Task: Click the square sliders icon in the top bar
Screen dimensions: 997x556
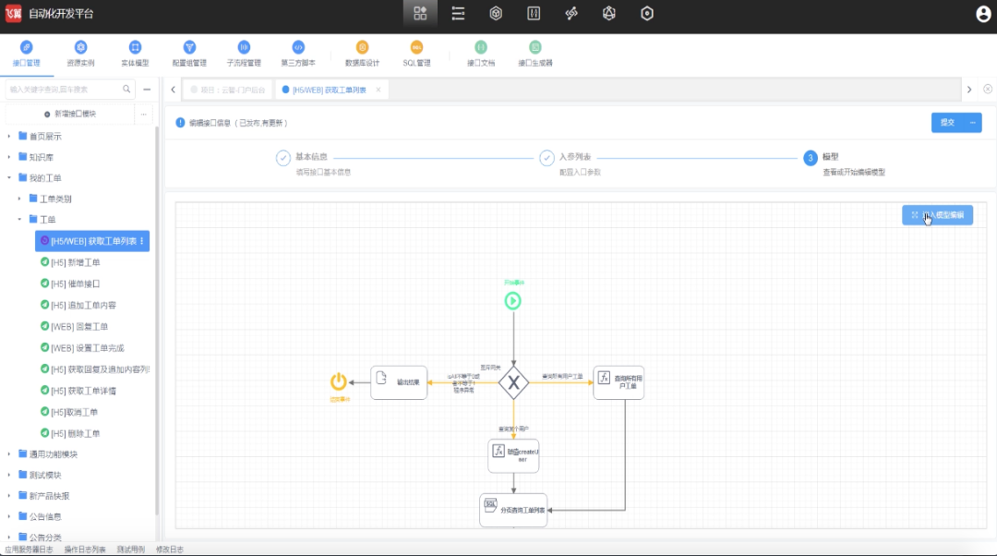Action: click(x=534, y=13)
